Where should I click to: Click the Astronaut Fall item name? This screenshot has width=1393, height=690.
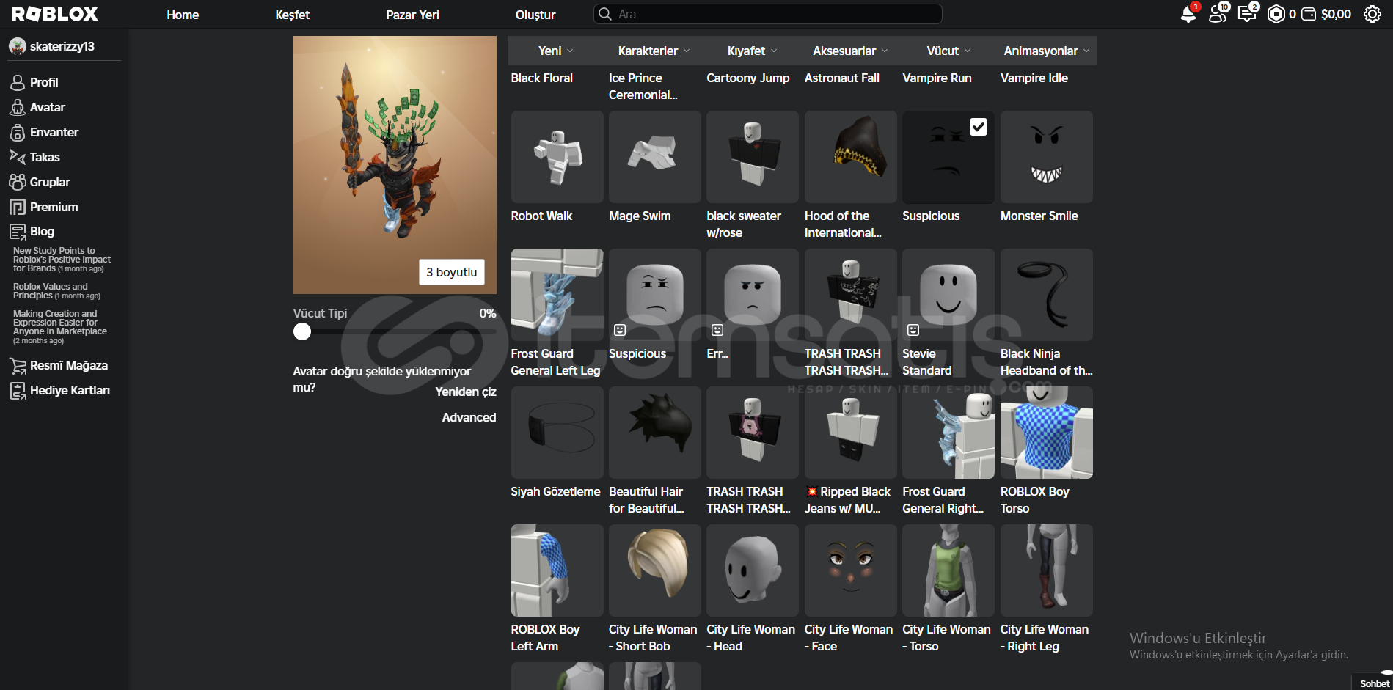tap(842, 78)
